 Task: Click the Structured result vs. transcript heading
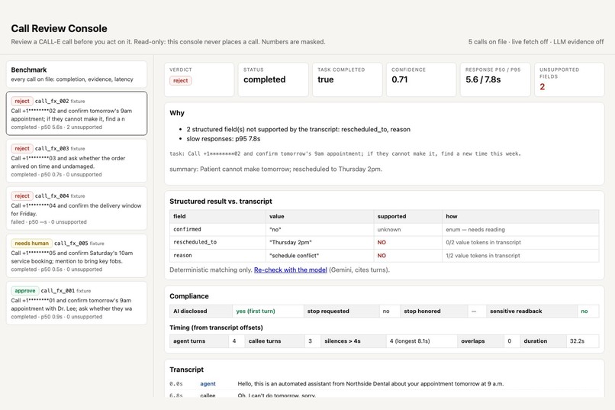coord(221,202)
